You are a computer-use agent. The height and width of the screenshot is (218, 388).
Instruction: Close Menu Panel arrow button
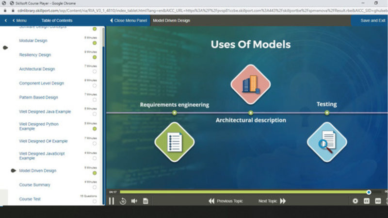(129, 20)
